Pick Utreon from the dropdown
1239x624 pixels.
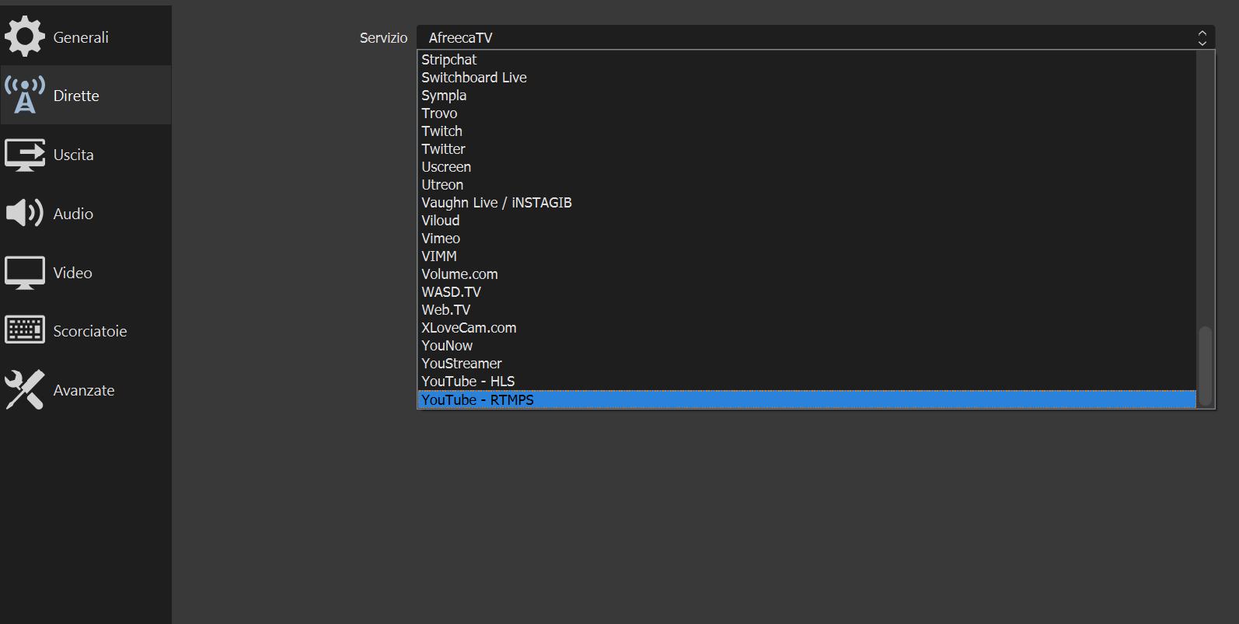807,185
